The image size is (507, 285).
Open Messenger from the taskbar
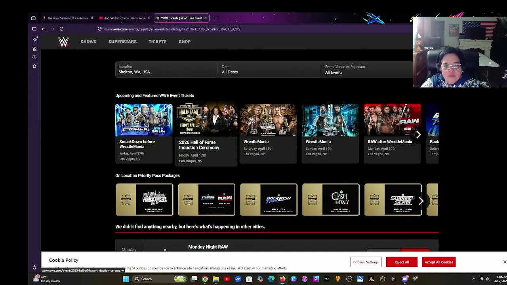click(238, 279)
